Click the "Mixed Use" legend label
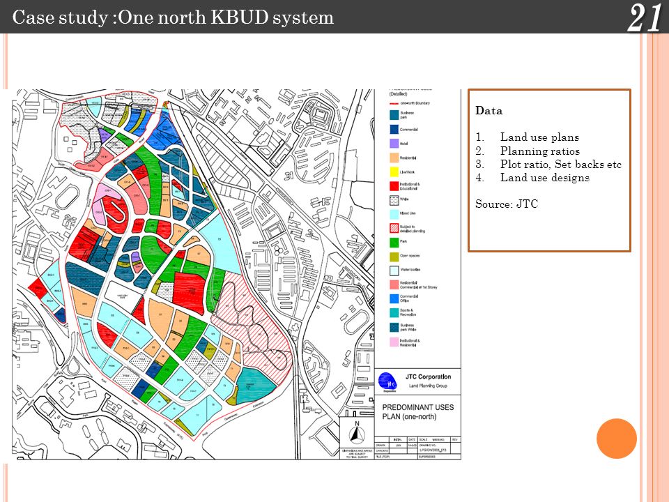Screen dimensions: 669x502 point(408,213)
